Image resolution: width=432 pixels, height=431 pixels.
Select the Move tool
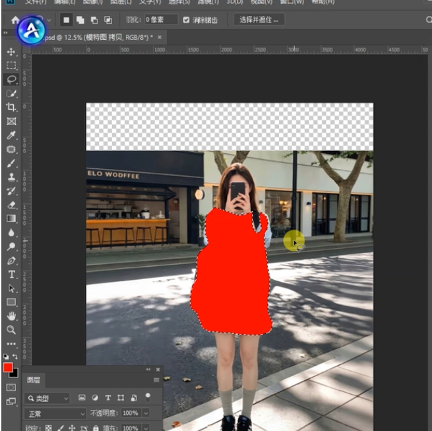pos(11,51)
